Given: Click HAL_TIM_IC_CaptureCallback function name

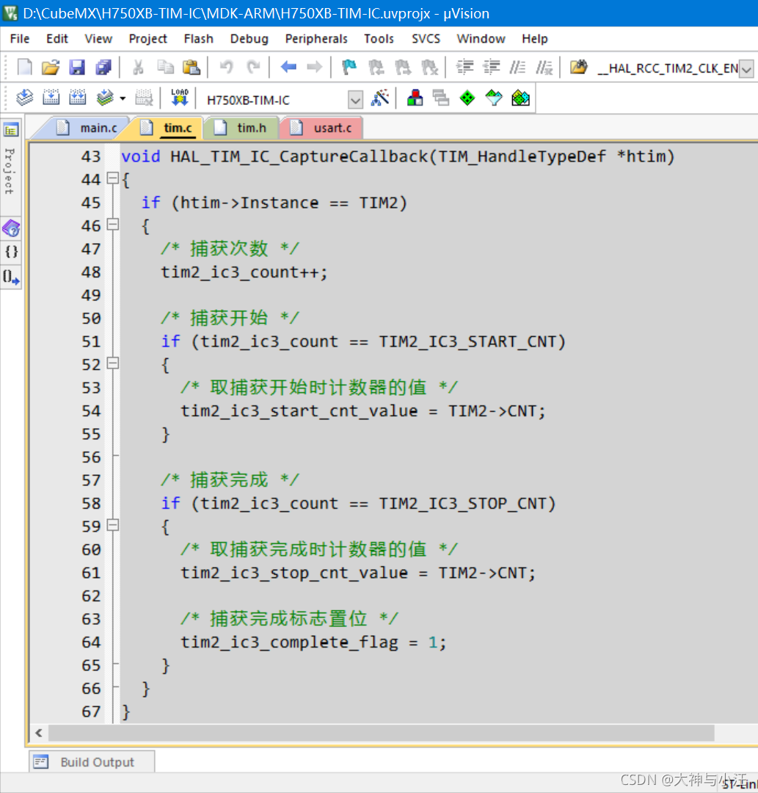Looking at the screenshot, I should point(299,157).
